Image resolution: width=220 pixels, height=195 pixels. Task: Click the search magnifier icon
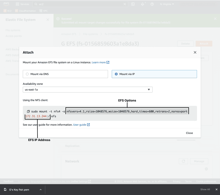point(36,4)
